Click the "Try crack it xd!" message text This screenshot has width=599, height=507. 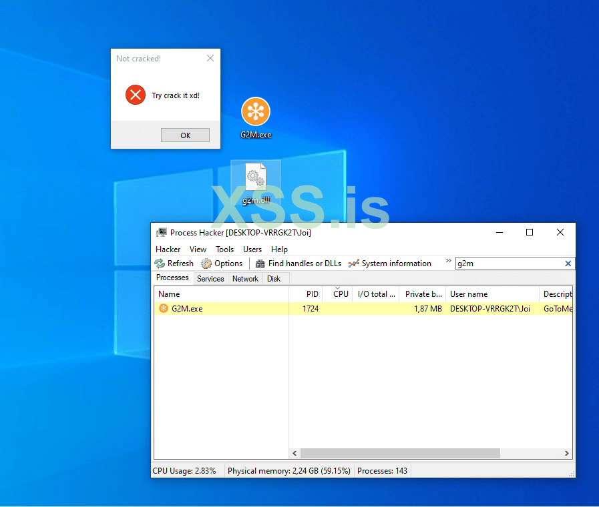point(176,95)
